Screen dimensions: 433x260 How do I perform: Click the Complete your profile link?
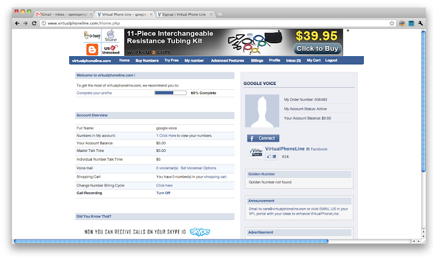94,93
